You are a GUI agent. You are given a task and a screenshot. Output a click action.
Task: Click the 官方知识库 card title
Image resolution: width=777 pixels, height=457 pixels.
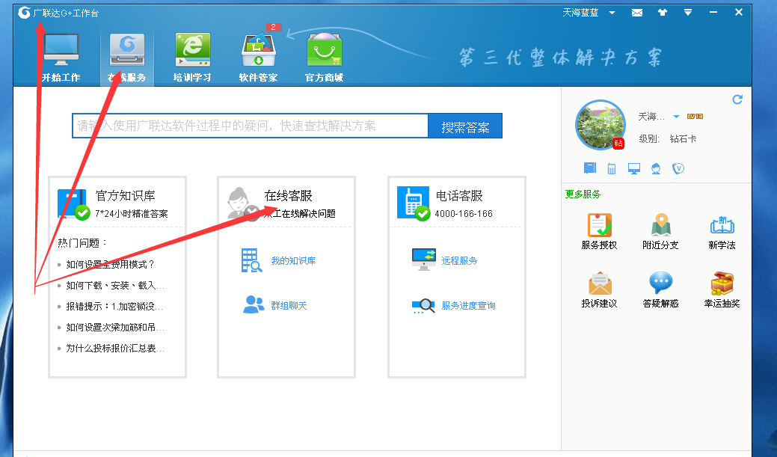tap(126, 196)
